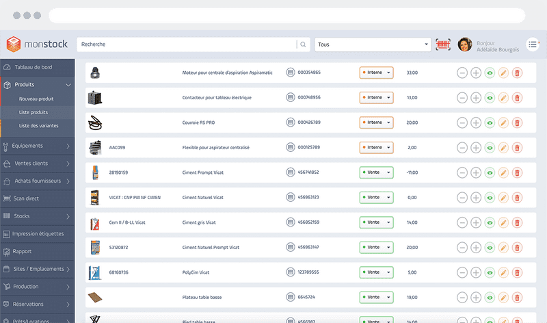547x323 pixels.
Task: Go to Liste produits
Action: [34, 112]
